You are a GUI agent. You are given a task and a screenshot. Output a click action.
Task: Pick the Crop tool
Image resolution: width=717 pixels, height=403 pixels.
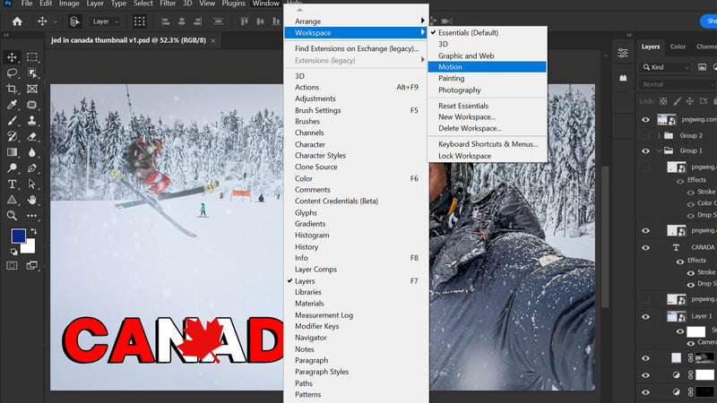click(x=13, y=90)
